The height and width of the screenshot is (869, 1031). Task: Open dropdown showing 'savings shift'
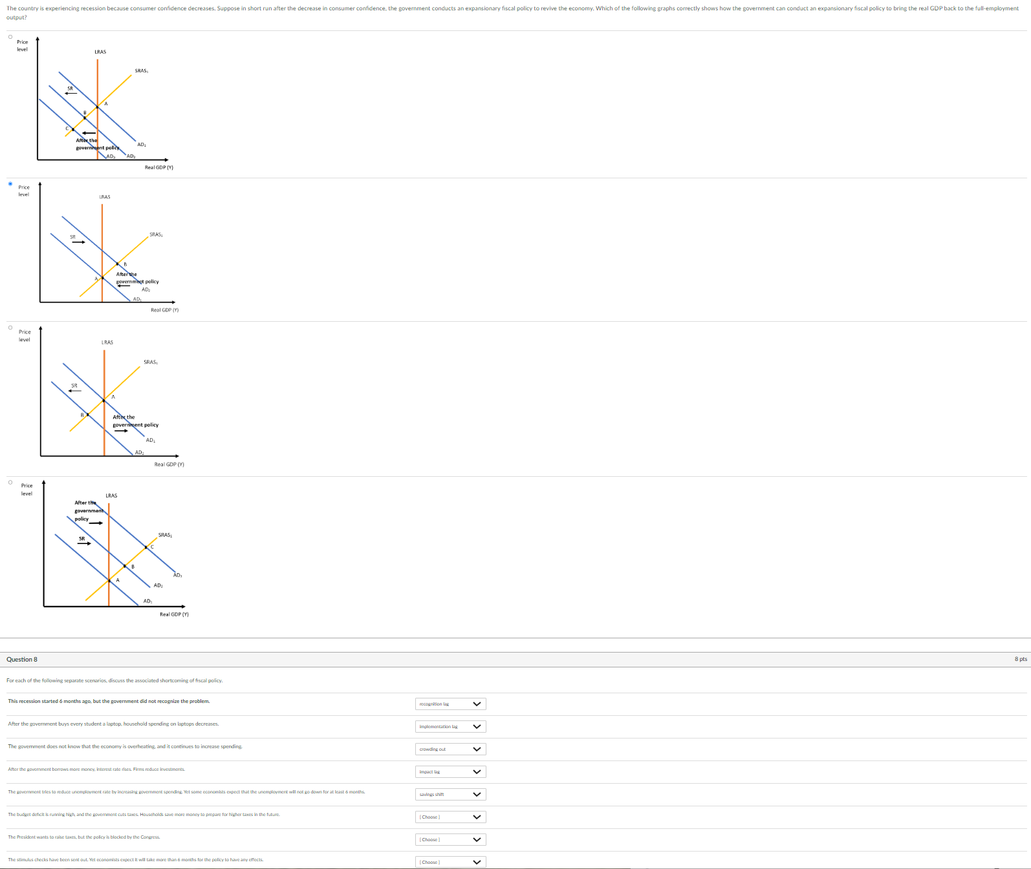[450, 794]
